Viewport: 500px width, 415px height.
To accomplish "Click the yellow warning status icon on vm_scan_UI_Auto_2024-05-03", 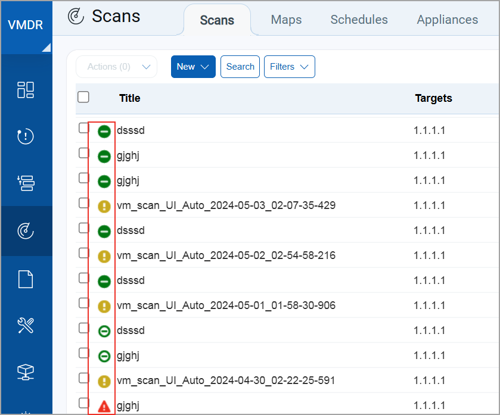I will pyautogui.click(x=104, y=205).
